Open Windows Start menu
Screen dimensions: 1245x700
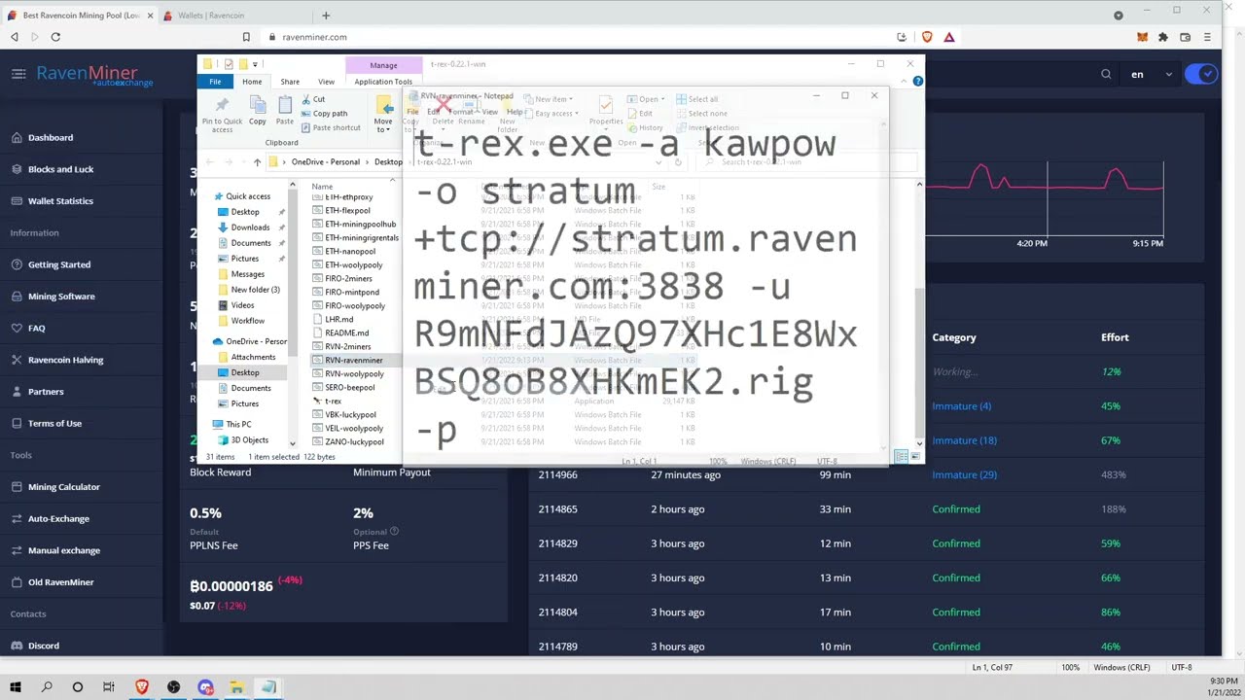(15, 687)
